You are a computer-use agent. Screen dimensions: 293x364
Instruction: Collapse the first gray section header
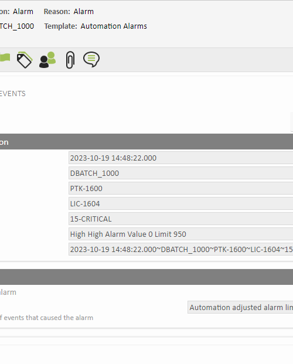[x=146, y=142]
